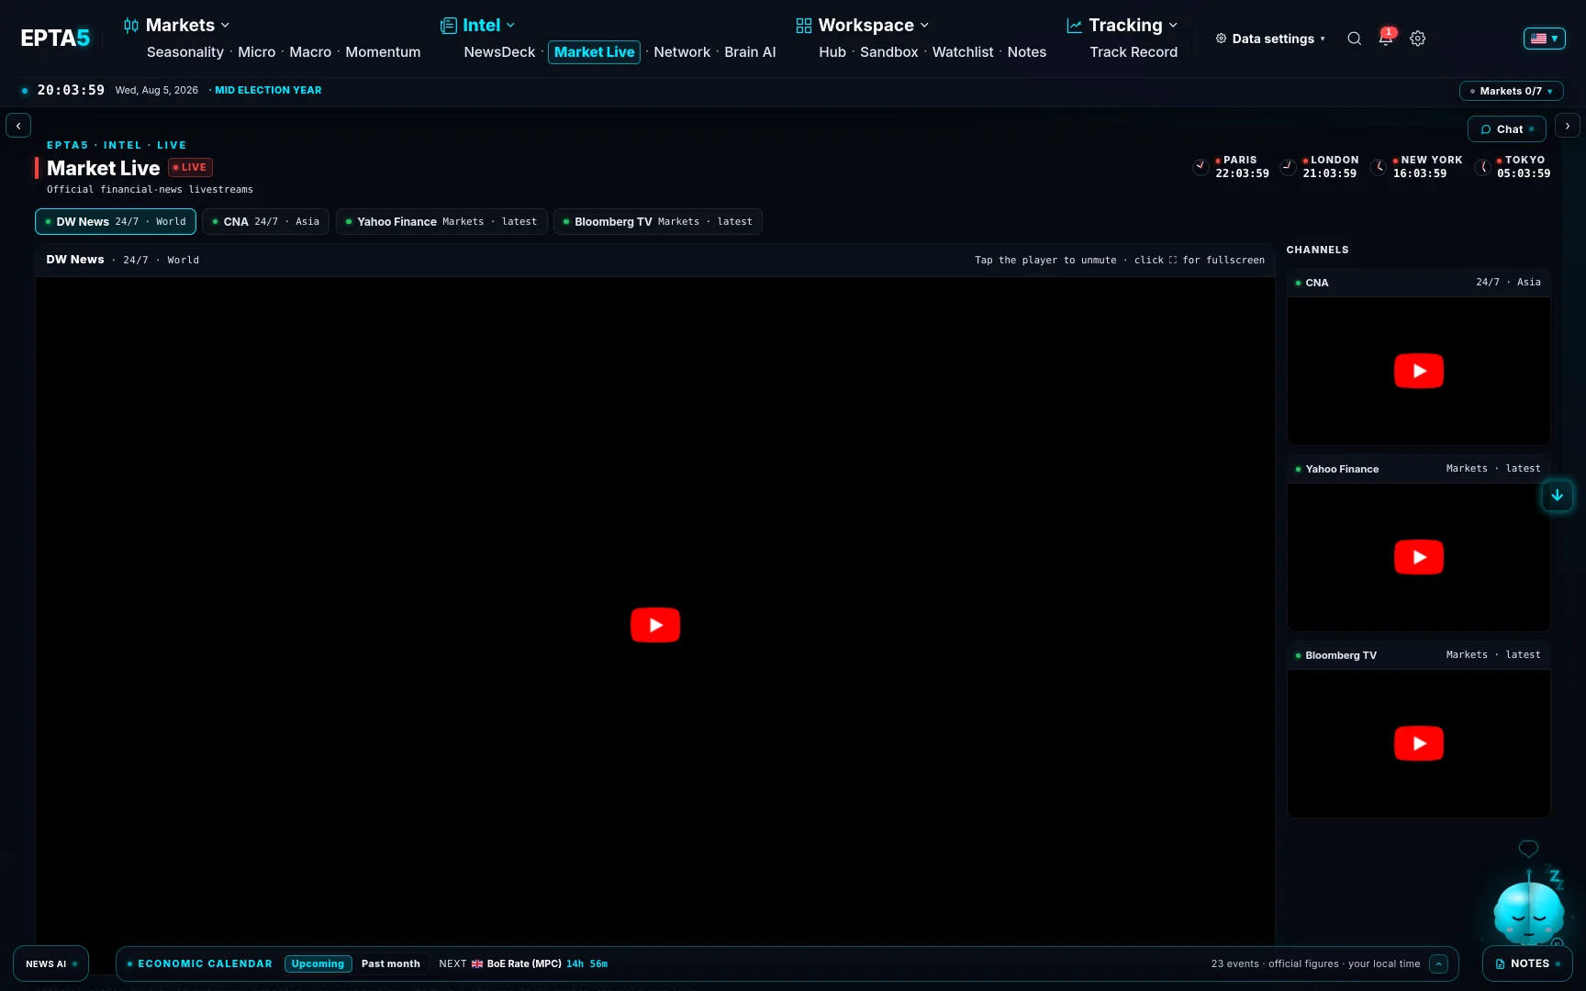Switch to the DW News stream tab

(x=116, y=222)
